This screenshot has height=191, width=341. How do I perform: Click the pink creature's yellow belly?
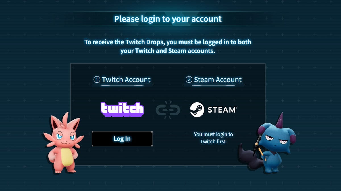(x=66, y=156)
